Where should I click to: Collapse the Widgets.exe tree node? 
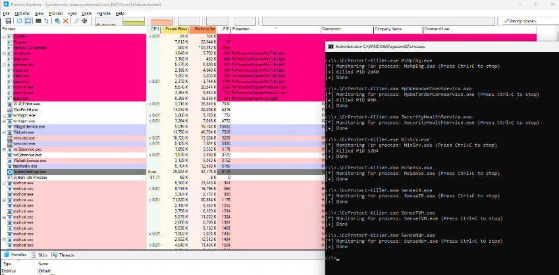coord(4,132)
